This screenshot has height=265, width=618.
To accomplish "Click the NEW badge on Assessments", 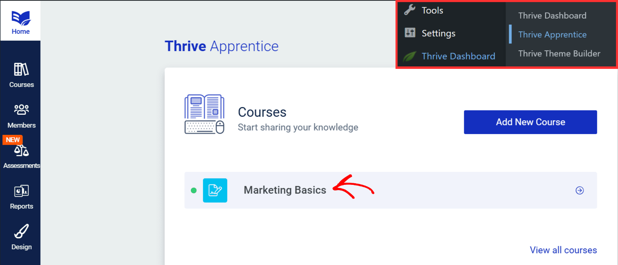I will [x=13, y=140].
